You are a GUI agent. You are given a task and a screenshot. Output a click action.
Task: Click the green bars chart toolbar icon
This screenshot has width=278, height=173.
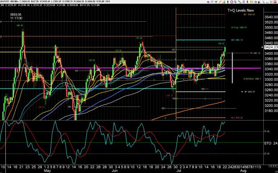coord(224,2)
